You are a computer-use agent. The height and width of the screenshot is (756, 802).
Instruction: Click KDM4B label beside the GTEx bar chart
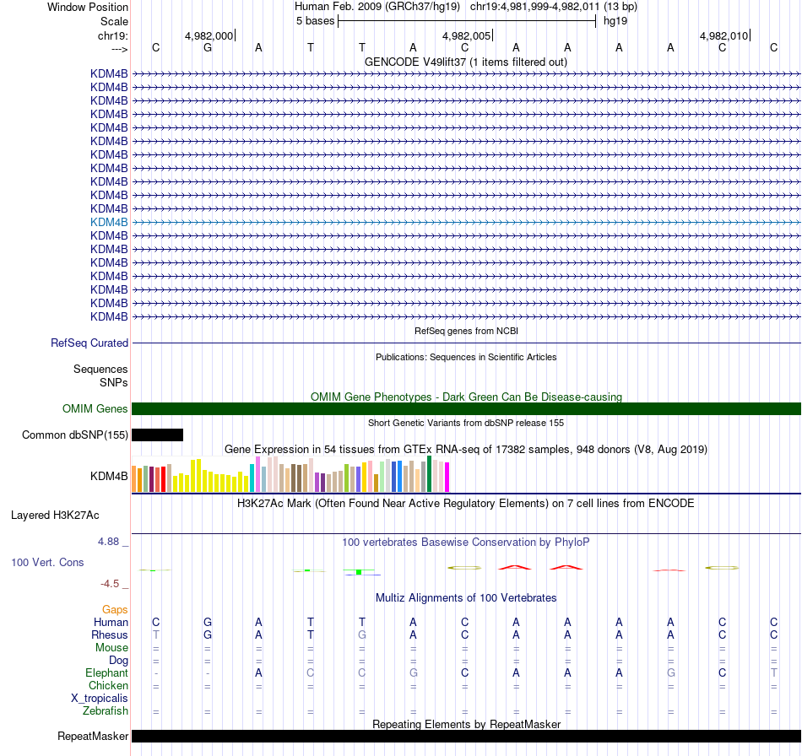tap(109, 477)
